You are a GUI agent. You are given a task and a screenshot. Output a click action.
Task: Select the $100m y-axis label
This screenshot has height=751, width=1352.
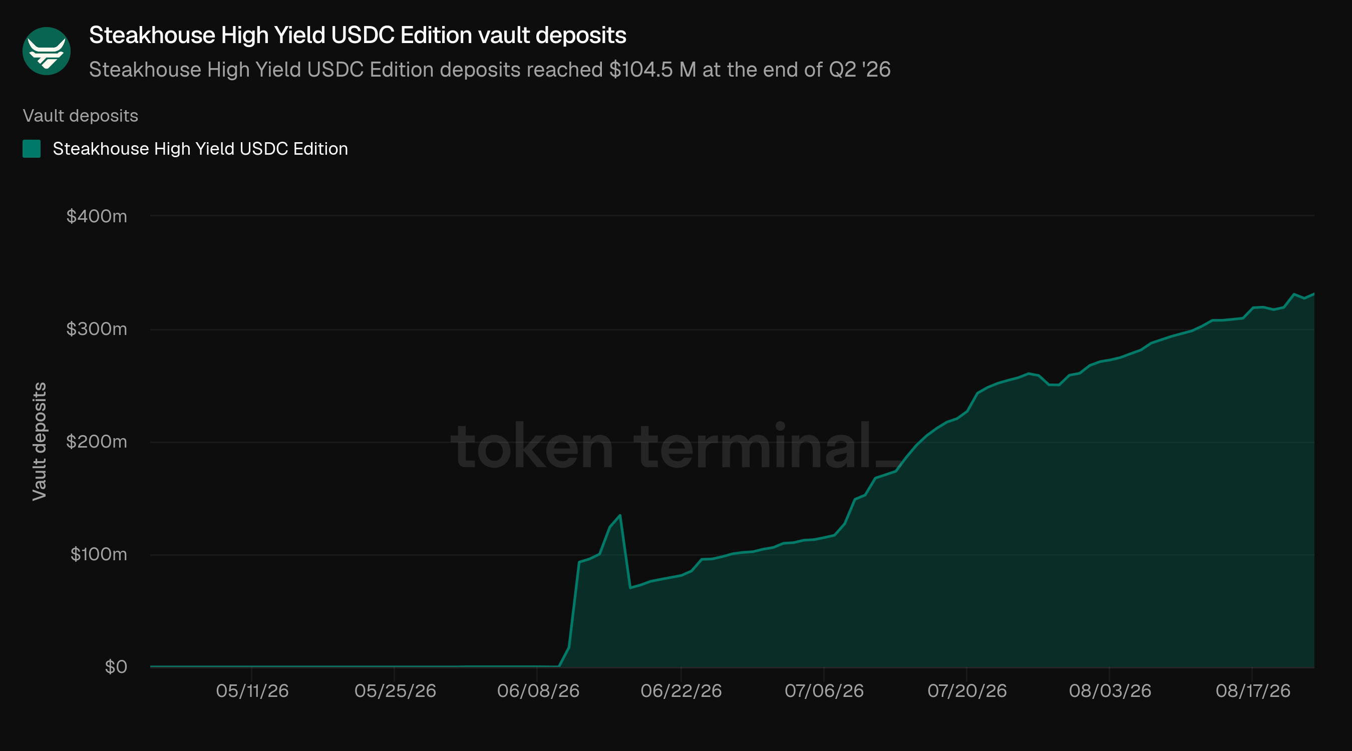coord(99,554)
